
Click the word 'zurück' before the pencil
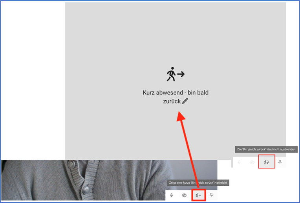coord(172,101)
